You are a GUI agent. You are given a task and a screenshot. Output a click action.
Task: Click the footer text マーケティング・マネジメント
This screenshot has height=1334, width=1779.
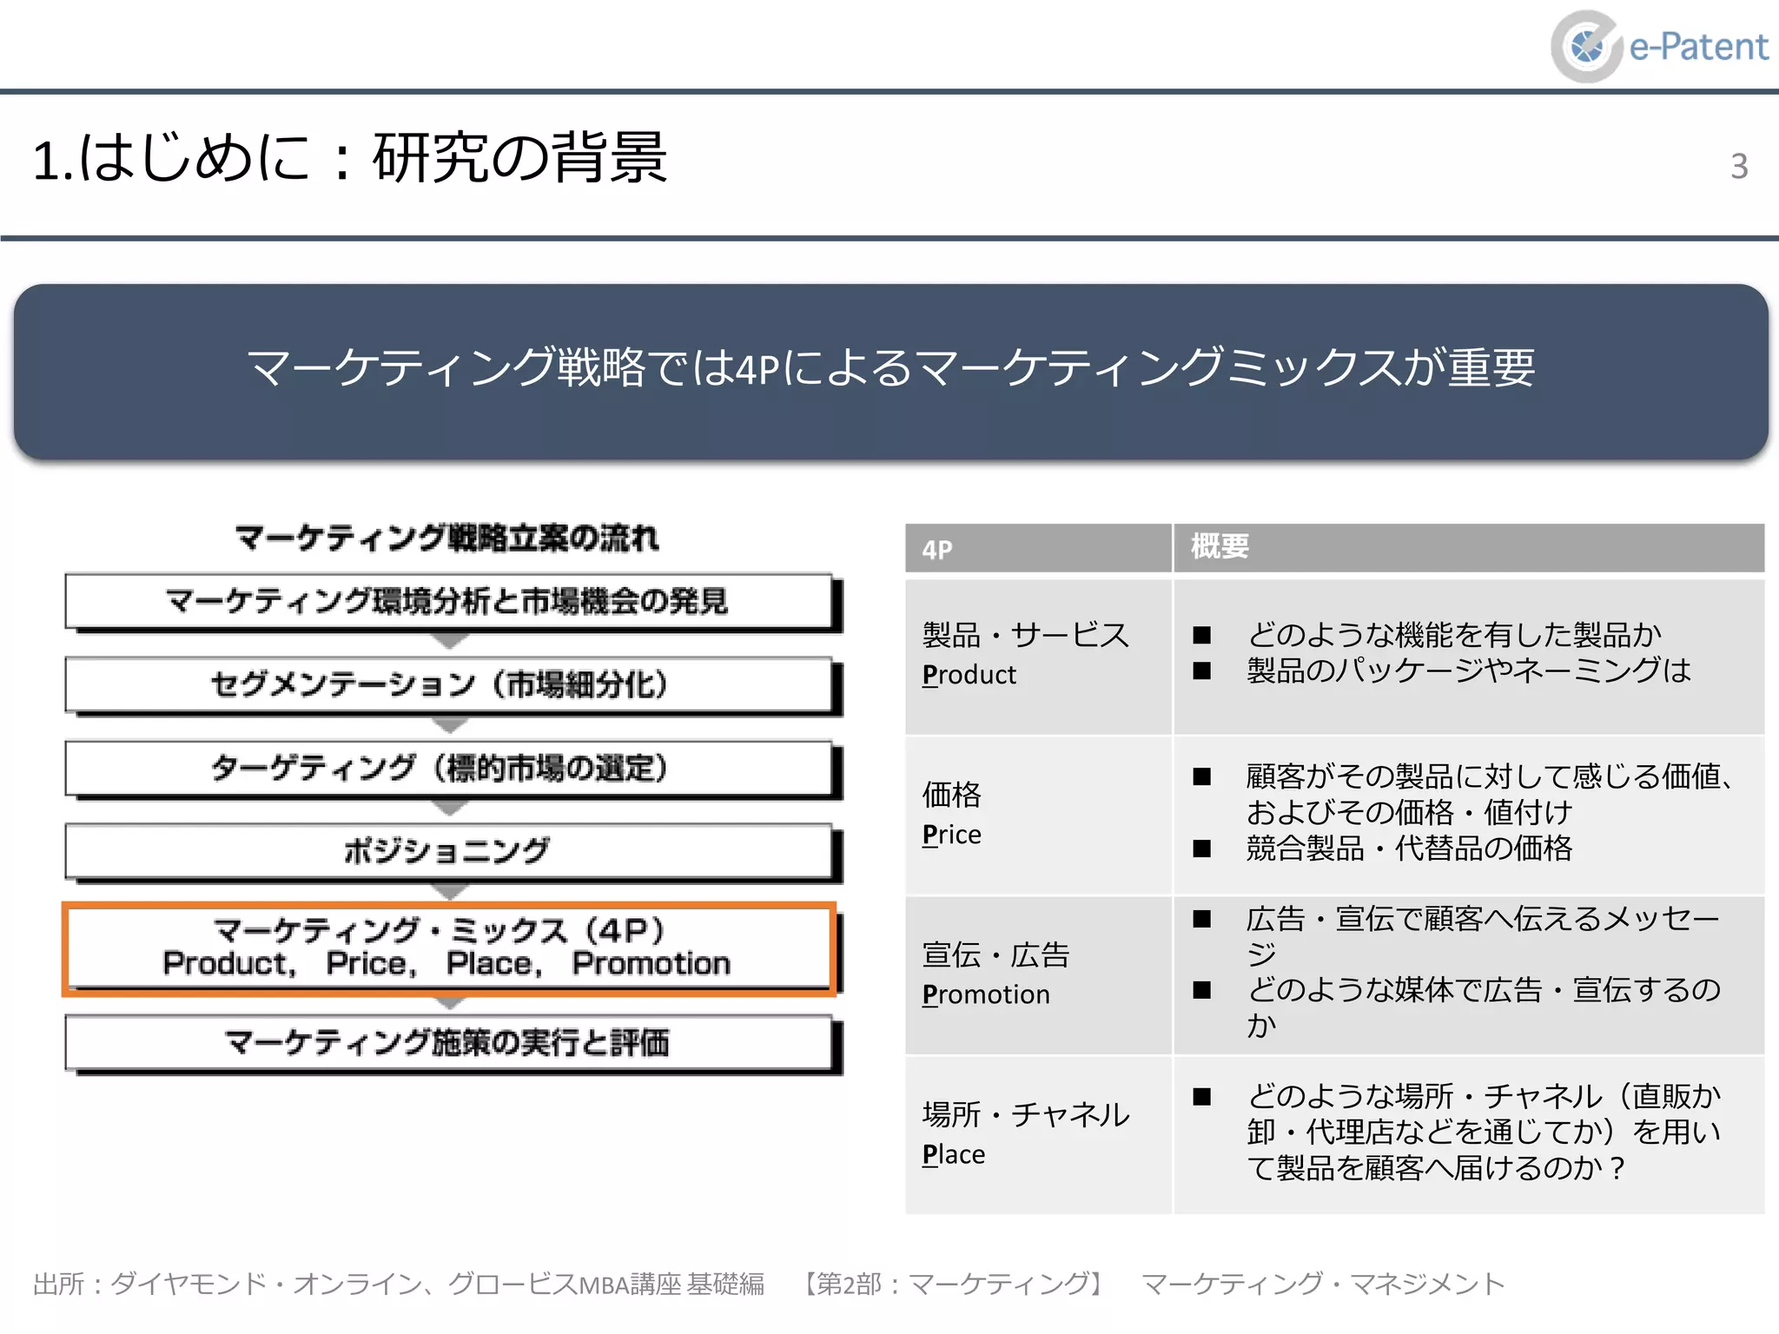pyautogui.click(x=1322, y=1284)
